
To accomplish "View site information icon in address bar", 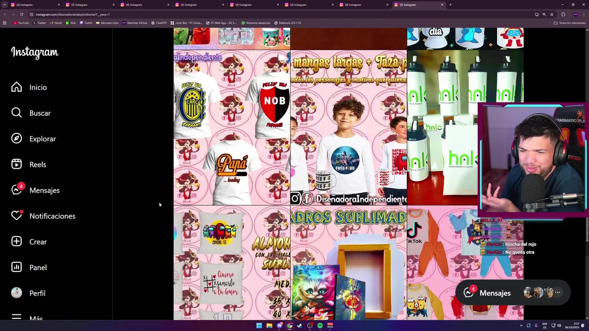I will click(31, 14).
